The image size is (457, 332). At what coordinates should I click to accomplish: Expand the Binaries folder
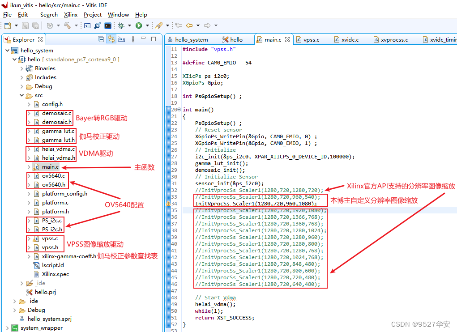21,68
